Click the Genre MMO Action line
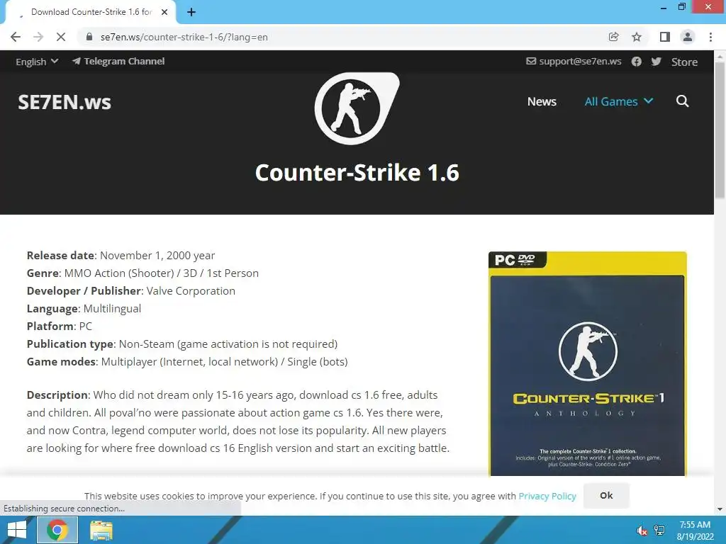 [x=143, y=273]
